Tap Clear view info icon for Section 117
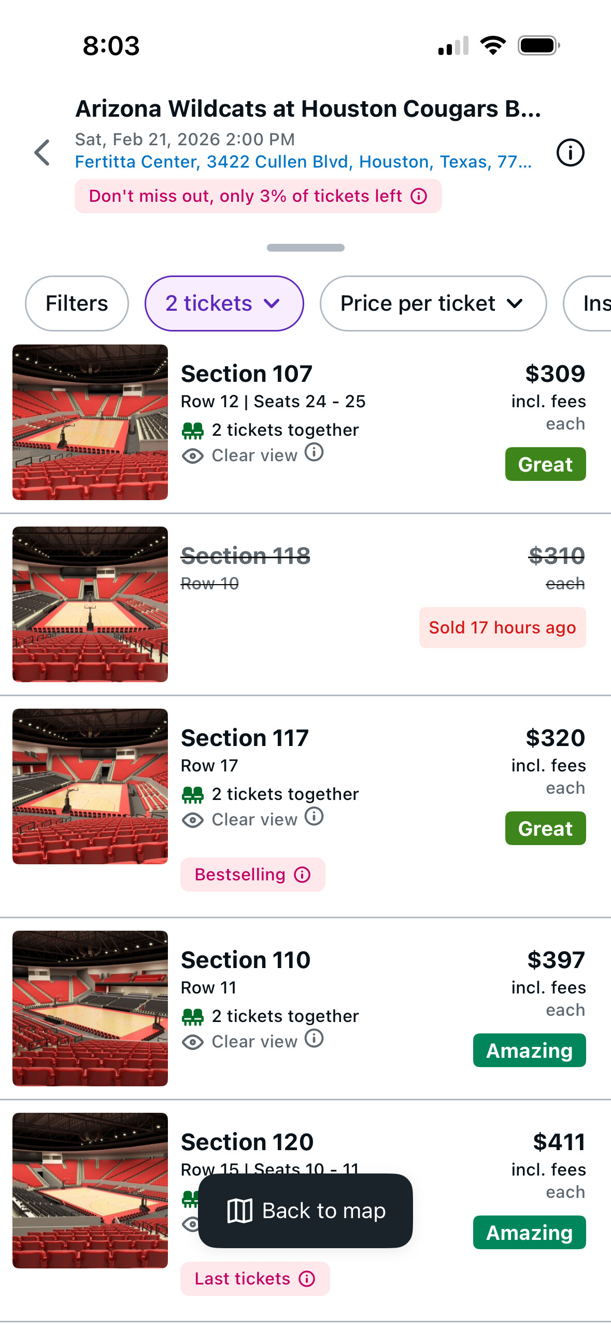 pyautogui.click(x=314, y=817)
